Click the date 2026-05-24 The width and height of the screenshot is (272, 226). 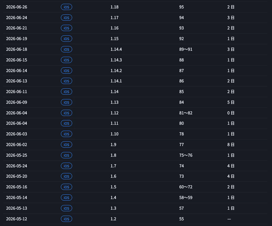17,166
